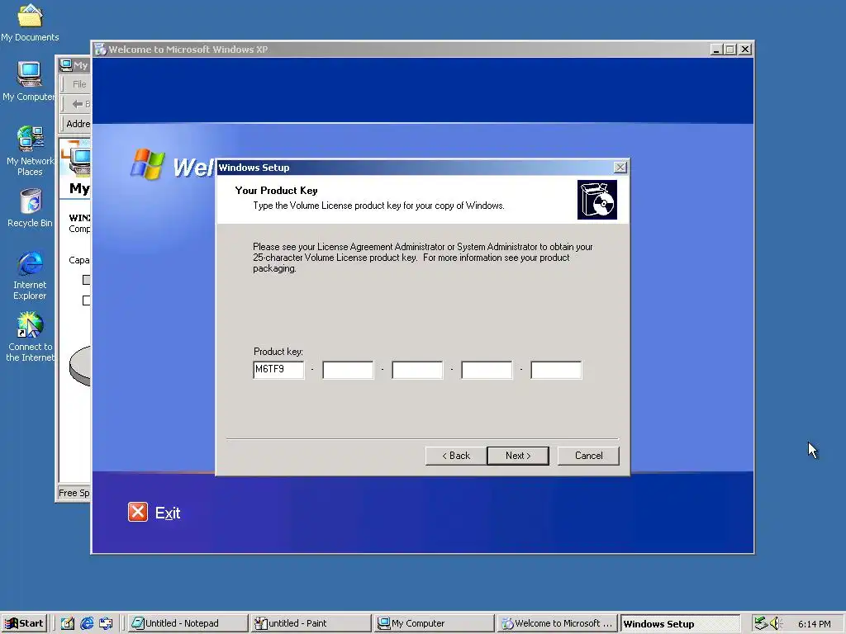The width and height of the screenshot is (846, 634).
Task: Click My Computer window title bar icon
Action: (x=66, y=65)
